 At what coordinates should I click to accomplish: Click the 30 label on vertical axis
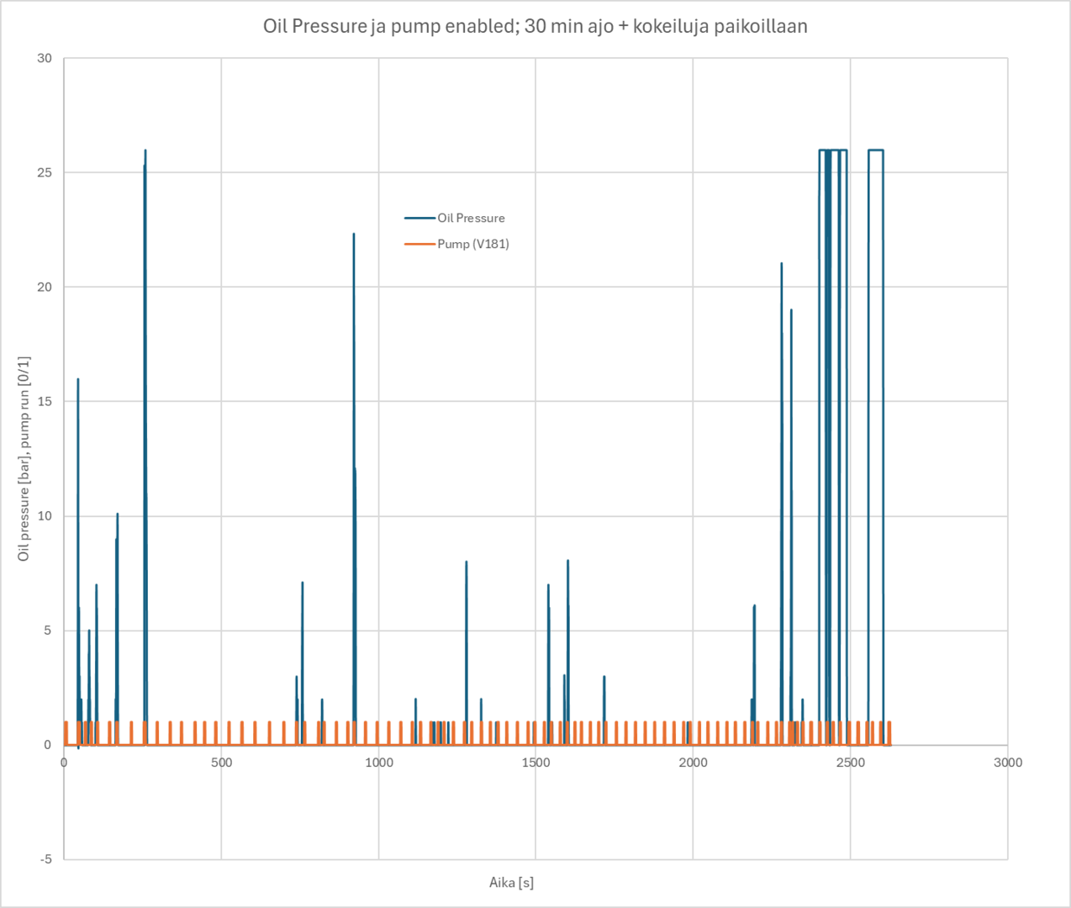pyautogui.click(x=44, y=58)
